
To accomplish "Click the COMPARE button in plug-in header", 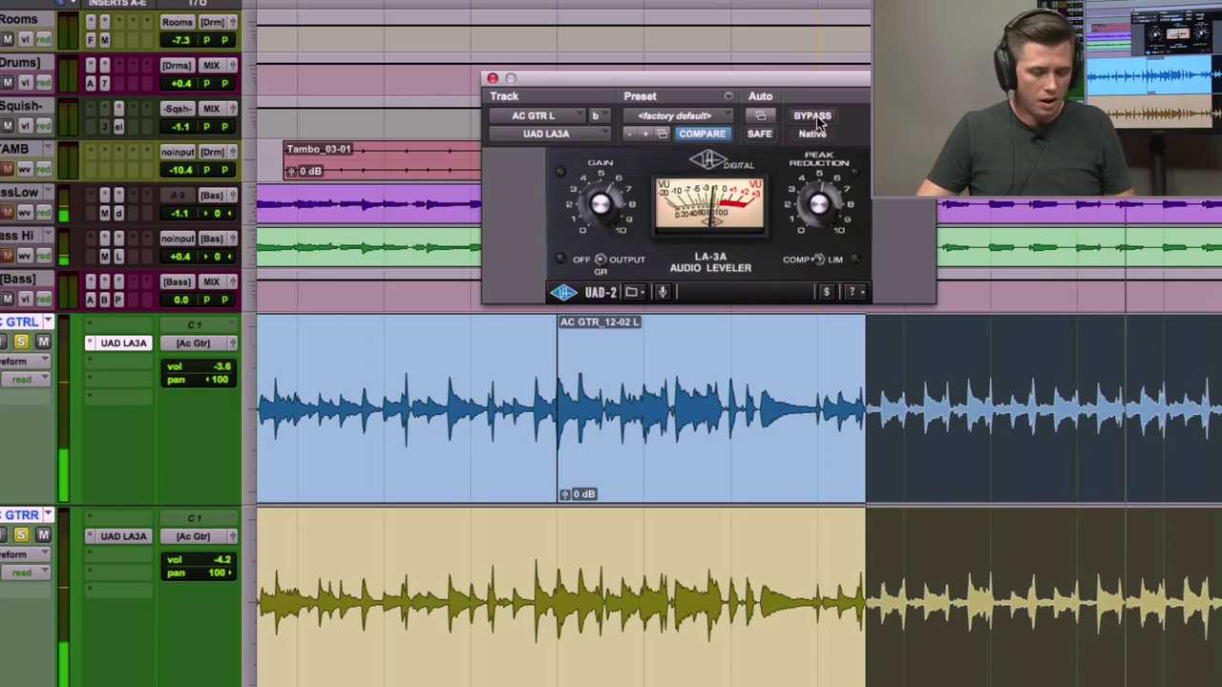I will pos(702,134).
